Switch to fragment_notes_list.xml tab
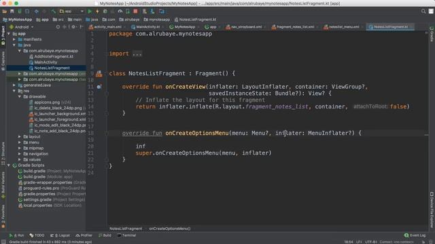The image size is (435, 244). click(x=293, y=27)
